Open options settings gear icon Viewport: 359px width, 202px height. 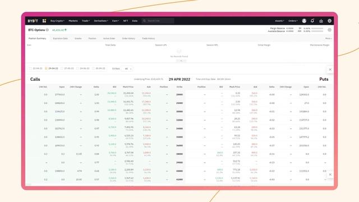click(x=329, y=30)
